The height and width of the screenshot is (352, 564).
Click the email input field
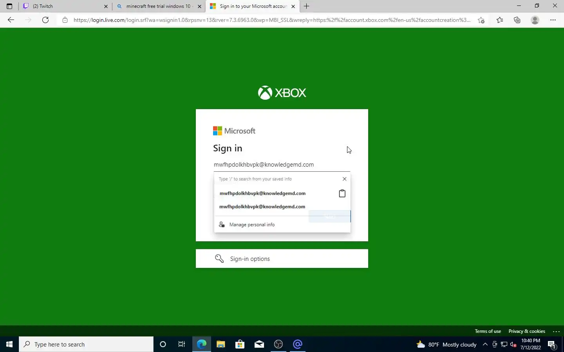[282, 165]
